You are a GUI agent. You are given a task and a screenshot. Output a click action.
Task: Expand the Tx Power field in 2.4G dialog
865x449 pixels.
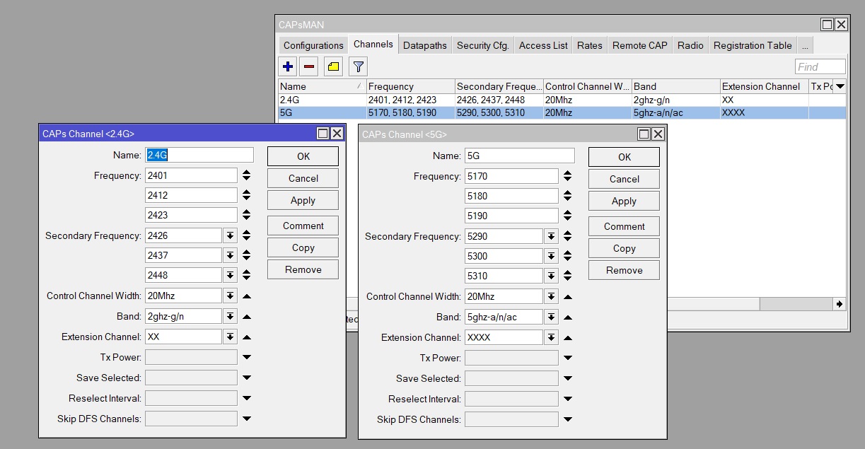246,358
